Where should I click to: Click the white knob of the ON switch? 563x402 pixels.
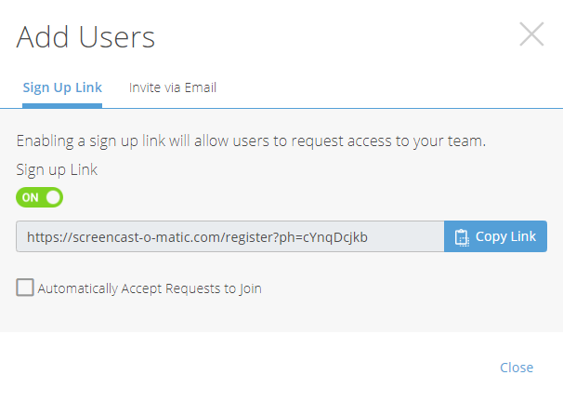point(53,197)
